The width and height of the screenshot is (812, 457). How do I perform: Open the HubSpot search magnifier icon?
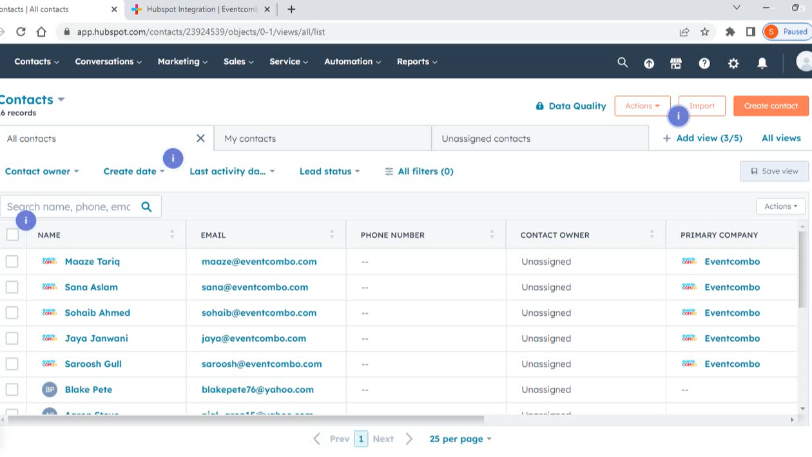[622, 63]
